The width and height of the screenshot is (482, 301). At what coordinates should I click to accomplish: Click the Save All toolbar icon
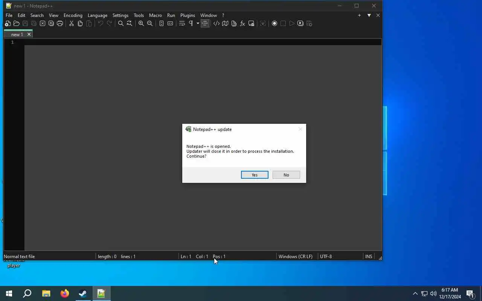coord(34,23)
